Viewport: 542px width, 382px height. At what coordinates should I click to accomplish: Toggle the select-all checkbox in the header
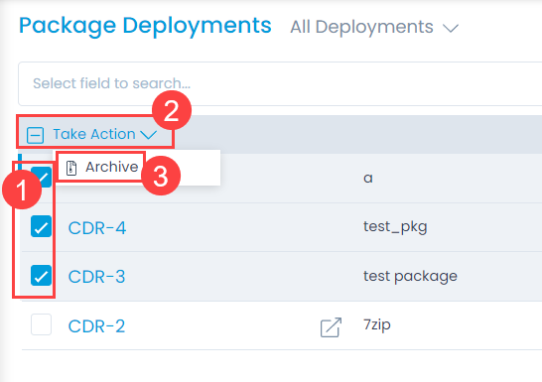pyautogui.click(x=36, y=135)
